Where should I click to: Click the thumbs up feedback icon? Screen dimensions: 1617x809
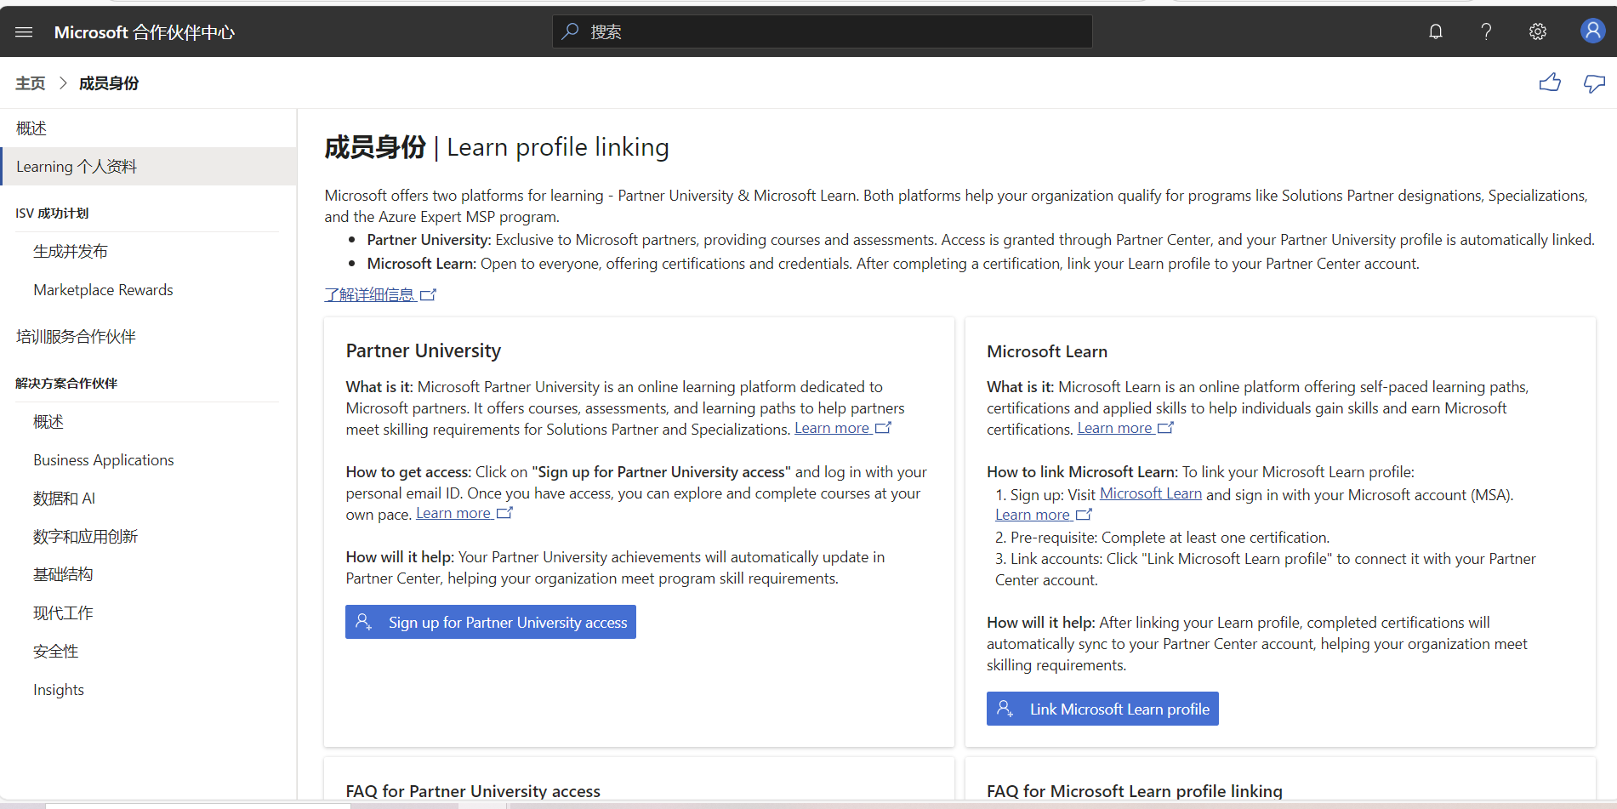1550,83
